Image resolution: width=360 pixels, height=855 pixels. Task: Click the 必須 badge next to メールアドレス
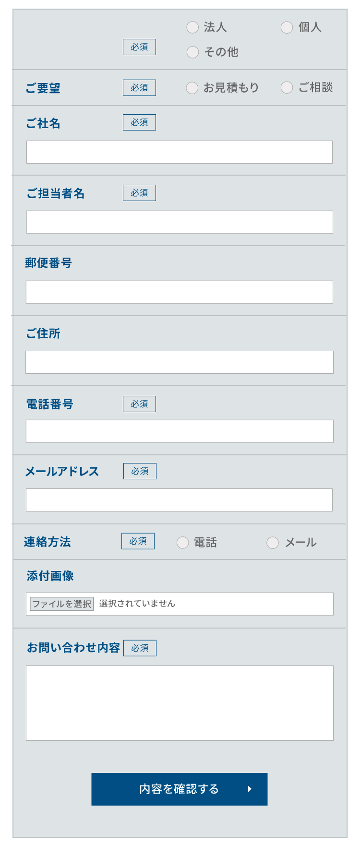(140, 471)
